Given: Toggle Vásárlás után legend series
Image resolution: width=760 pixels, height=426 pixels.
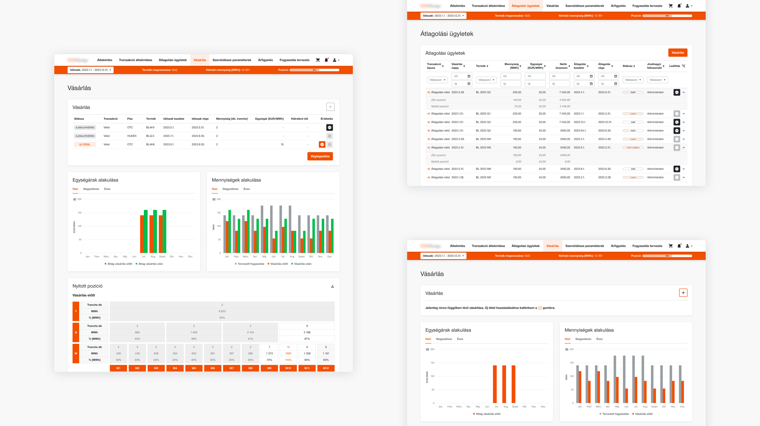Looking at the screenshot, I should click(301, 264).
